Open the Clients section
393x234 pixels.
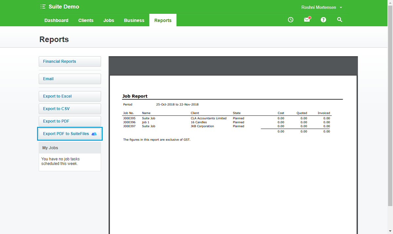86,20
